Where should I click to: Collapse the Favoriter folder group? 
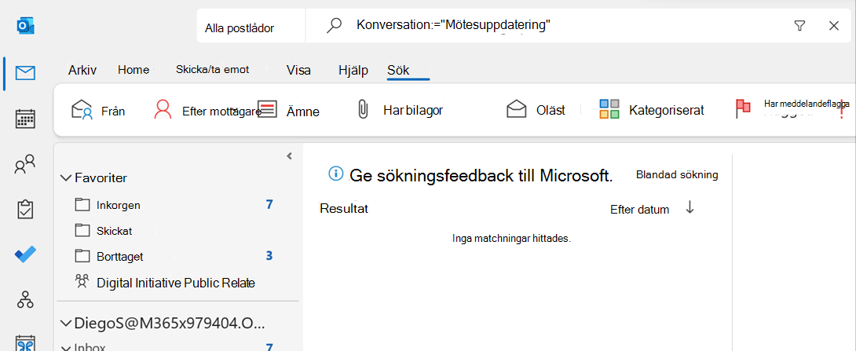tap(66, 178)
